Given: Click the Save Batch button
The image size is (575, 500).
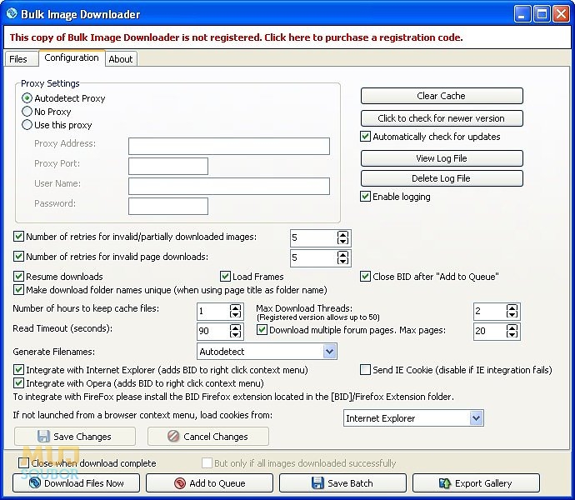Looking at the screenshot, I should pos(342,482).
